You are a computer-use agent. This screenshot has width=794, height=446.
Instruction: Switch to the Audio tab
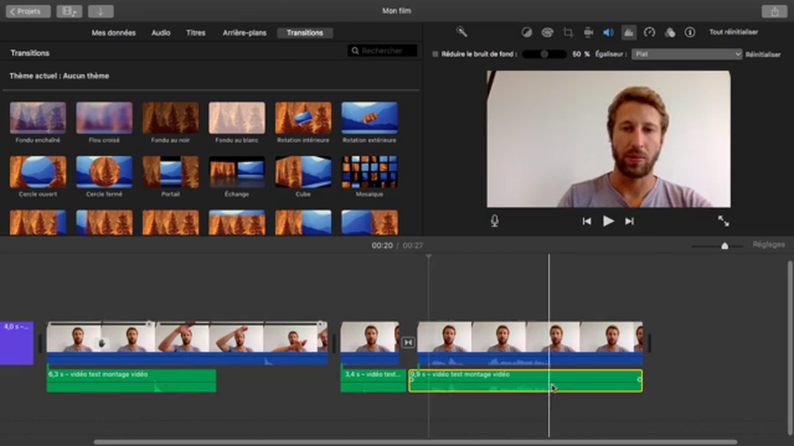161,33
